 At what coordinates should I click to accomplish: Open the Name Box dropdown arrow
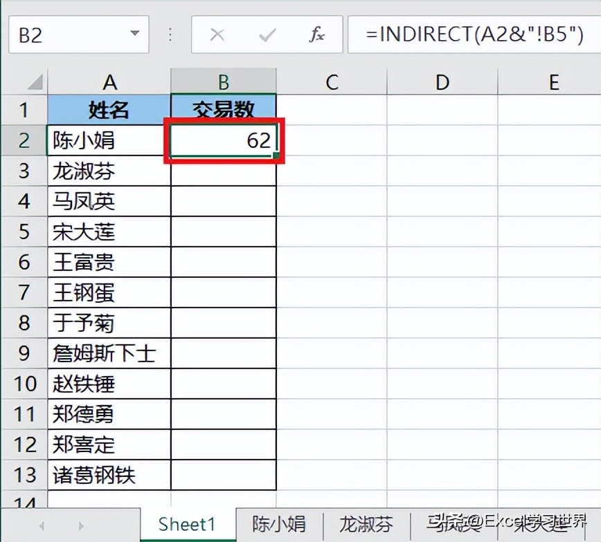pyautogui.click(x=134, y=34)
